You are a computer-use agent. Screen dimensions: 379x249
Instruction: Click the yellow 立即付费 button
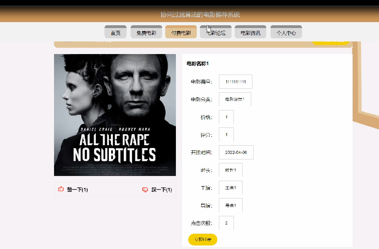[x=203, y=240]
